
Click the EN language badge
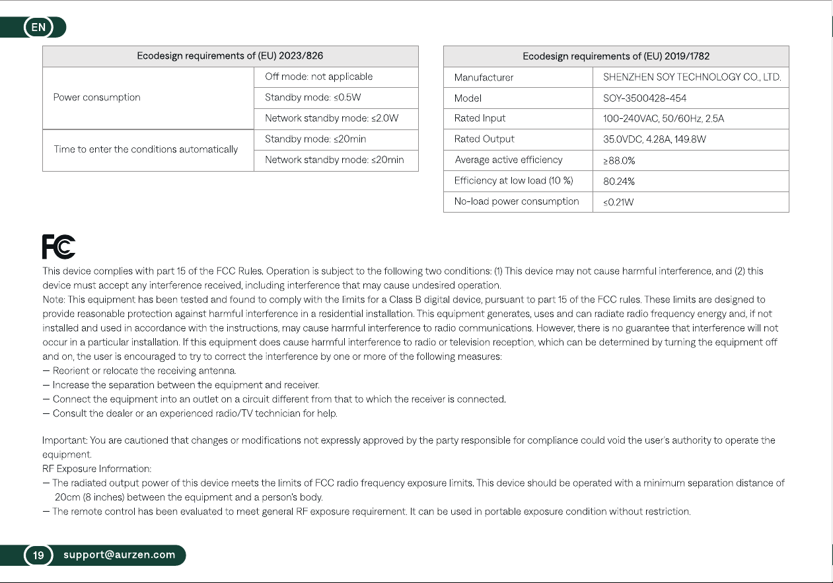(39, 27)
